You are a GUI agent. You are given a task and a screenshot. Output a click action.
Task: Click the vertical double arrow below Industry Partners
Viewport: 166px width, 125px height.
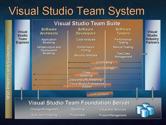coord(152,94)
